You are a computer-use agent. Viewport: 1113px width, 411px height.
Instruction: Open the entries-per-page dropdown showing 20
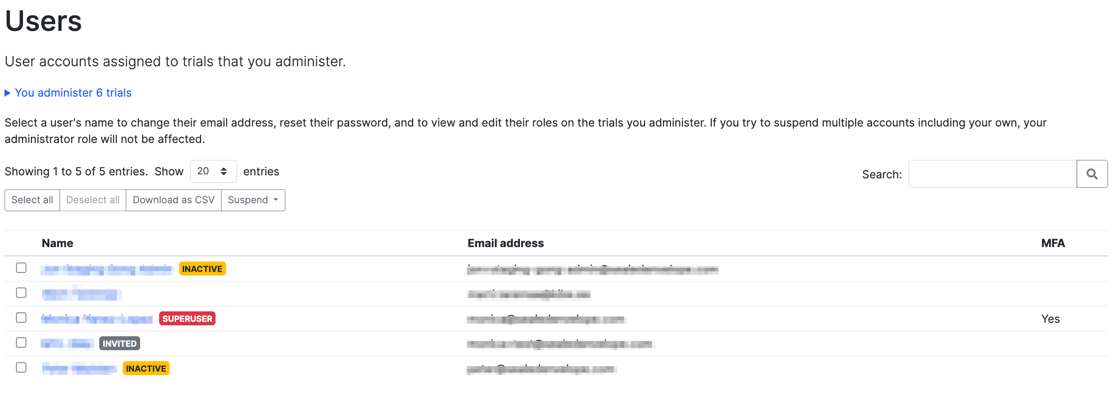pos(213,171)
